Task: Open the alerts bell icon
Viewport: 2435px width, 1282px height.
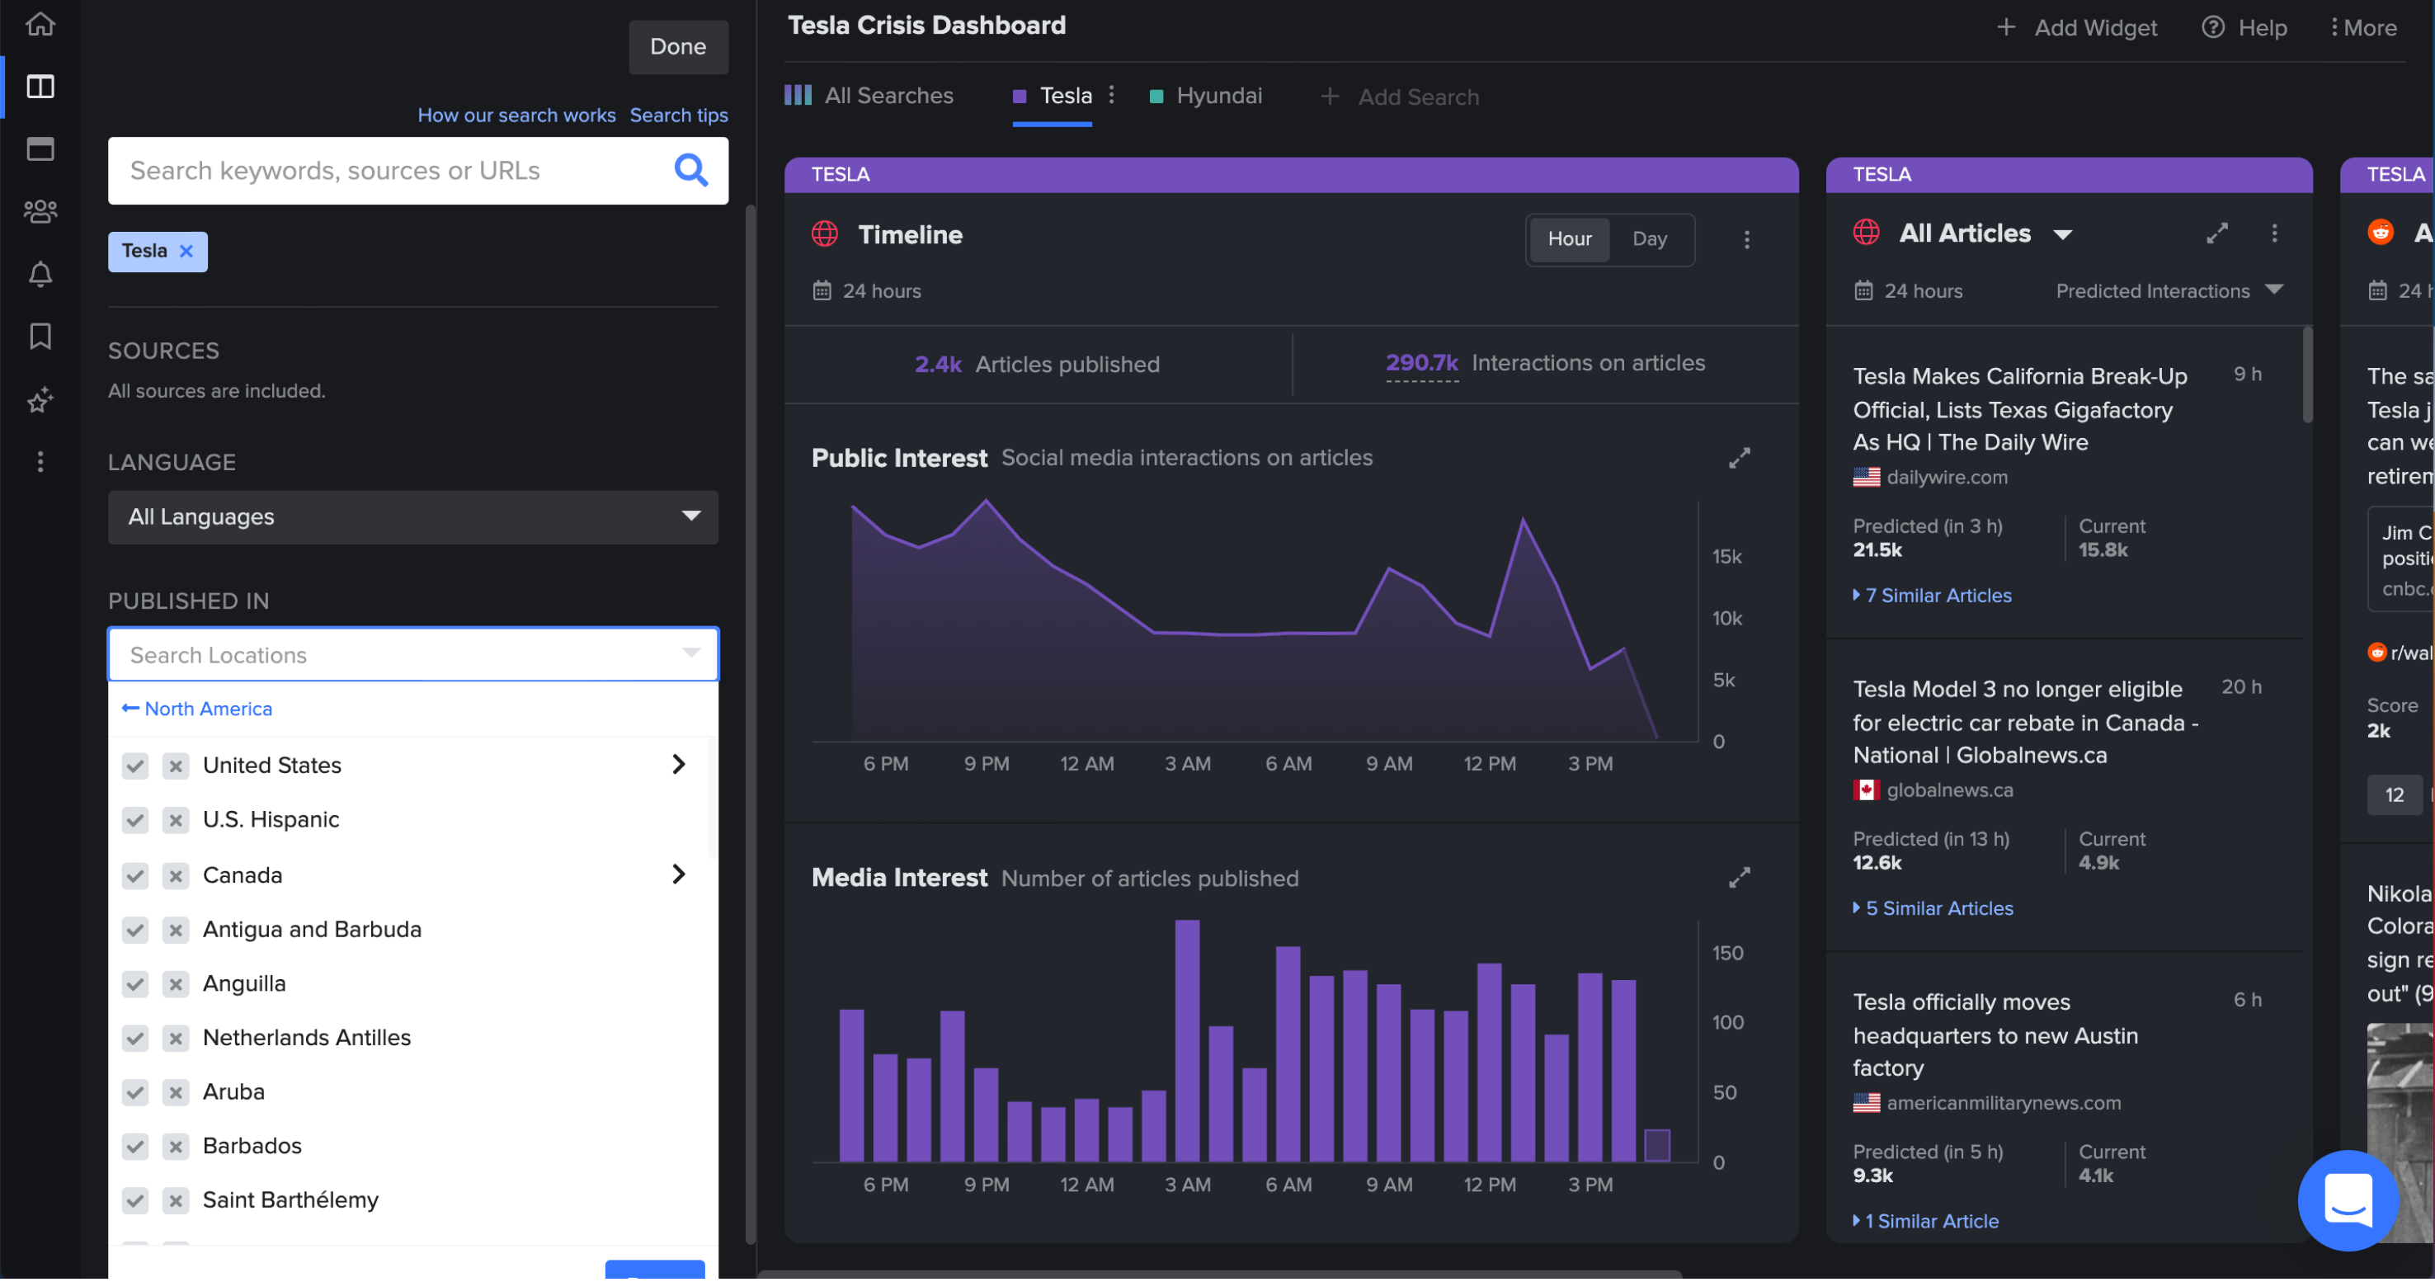Action: 40,274
